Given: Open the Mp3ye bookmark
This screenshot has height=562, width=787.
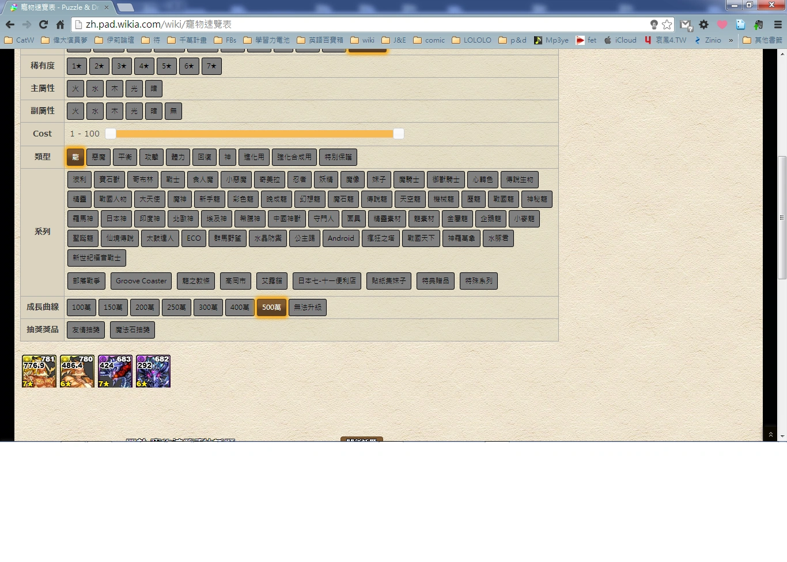Looking at the screenshot, I should (x=551, y=40).
